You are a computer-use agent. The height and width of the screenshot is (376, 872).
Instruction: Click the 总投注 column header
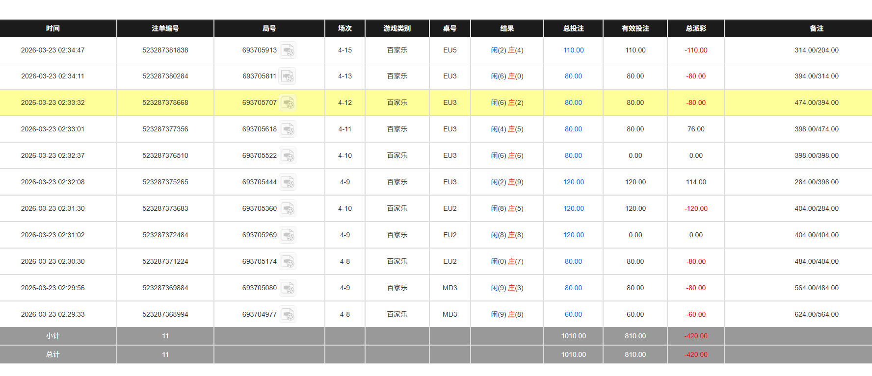point(573,28)
